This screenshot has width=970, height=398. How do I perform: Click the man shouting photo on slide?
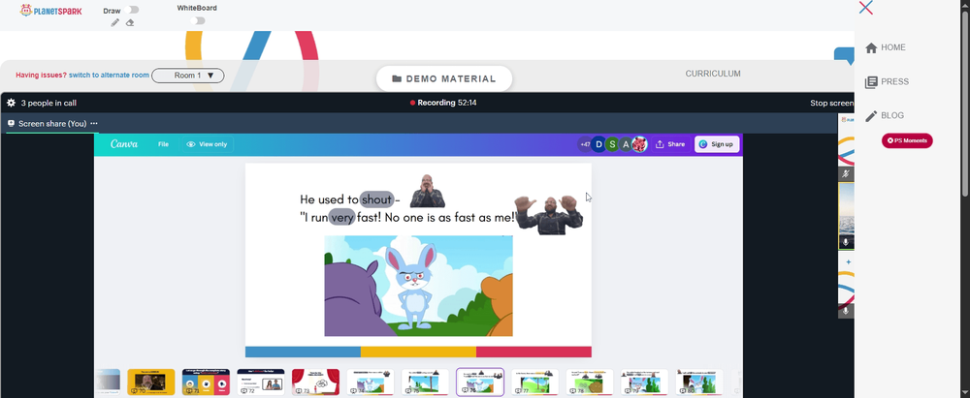[x=428, y=191]
